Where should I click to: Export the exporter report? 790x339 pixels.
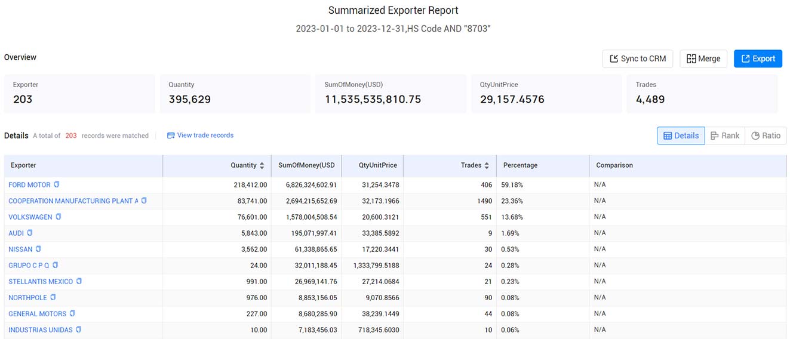[758, 58]
